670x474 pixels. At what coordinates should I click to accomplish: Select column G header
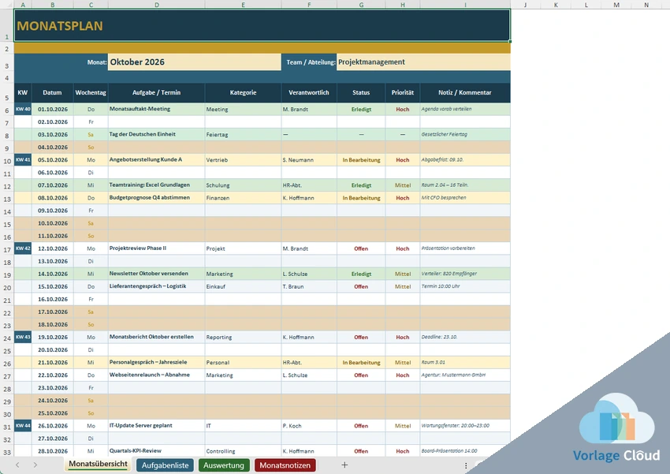[x=361, y=5]
